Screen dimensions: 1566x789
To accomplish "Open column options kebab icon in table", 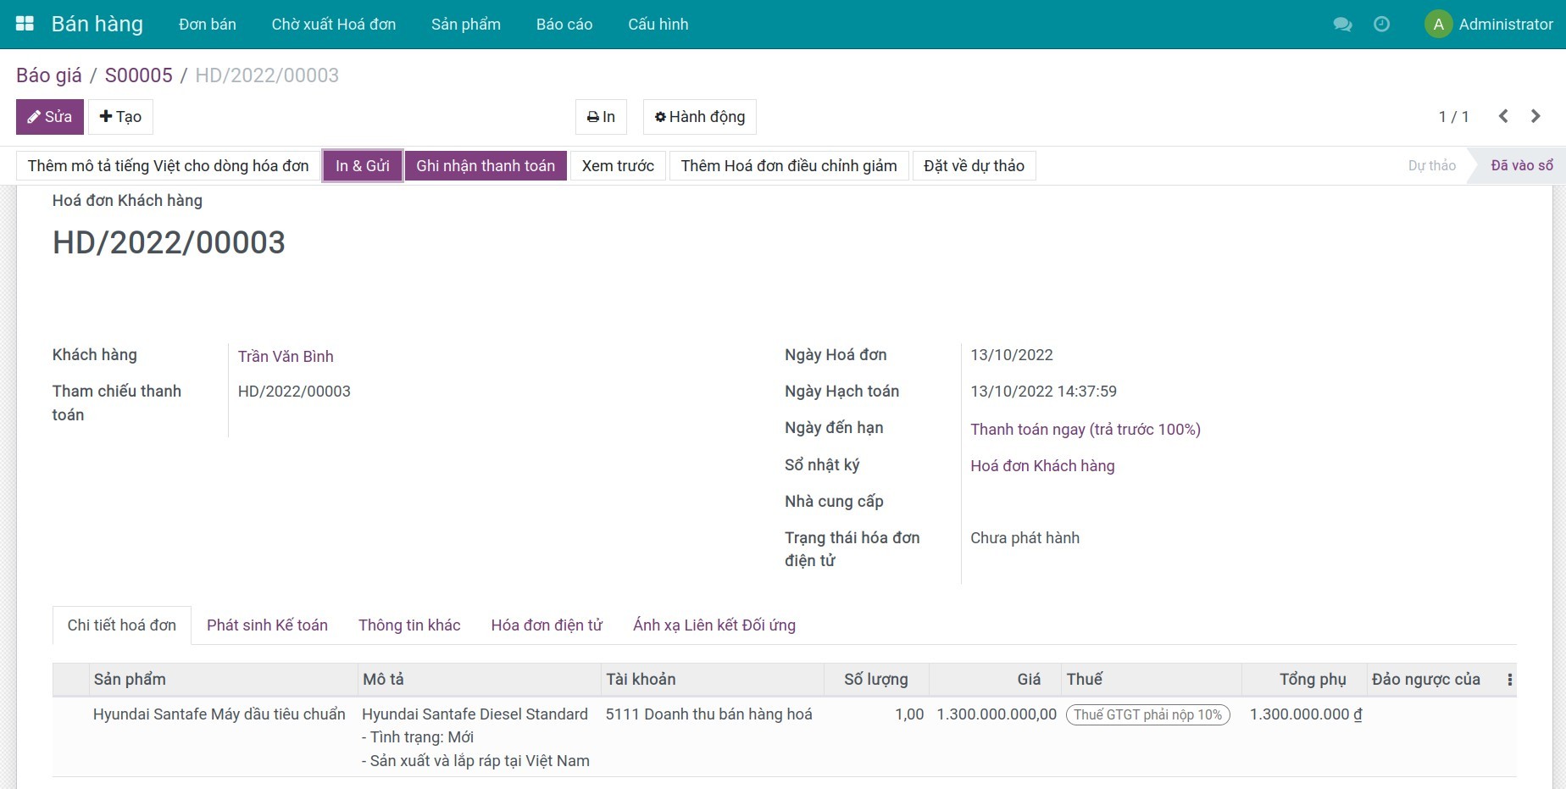I will (1509, 680).
